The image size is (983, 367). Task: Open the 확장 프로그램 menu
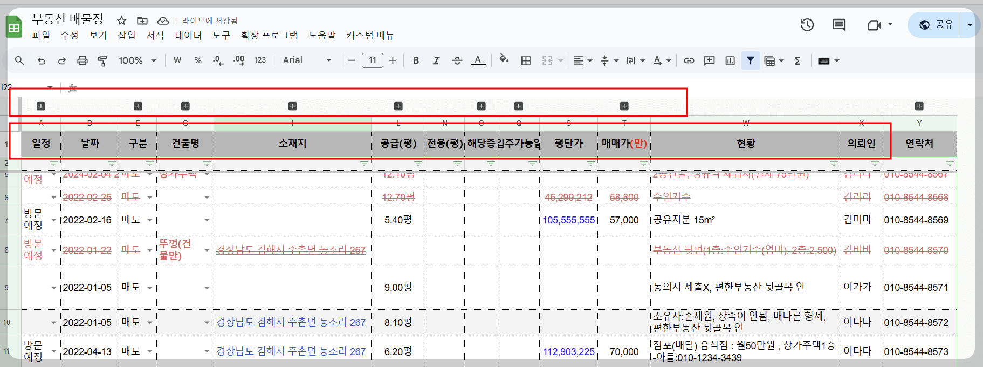pyautogui.click(x=269, y=35)
